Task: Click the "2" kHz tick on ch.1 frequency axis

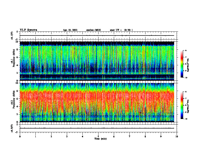Action: tap(18, 73)
